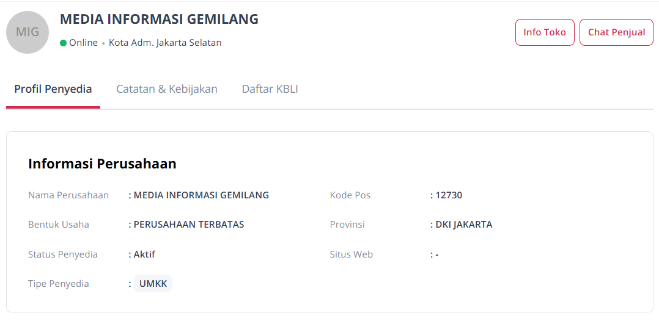Click the DKI JAKARTA province value

click(x=463, y=225)
